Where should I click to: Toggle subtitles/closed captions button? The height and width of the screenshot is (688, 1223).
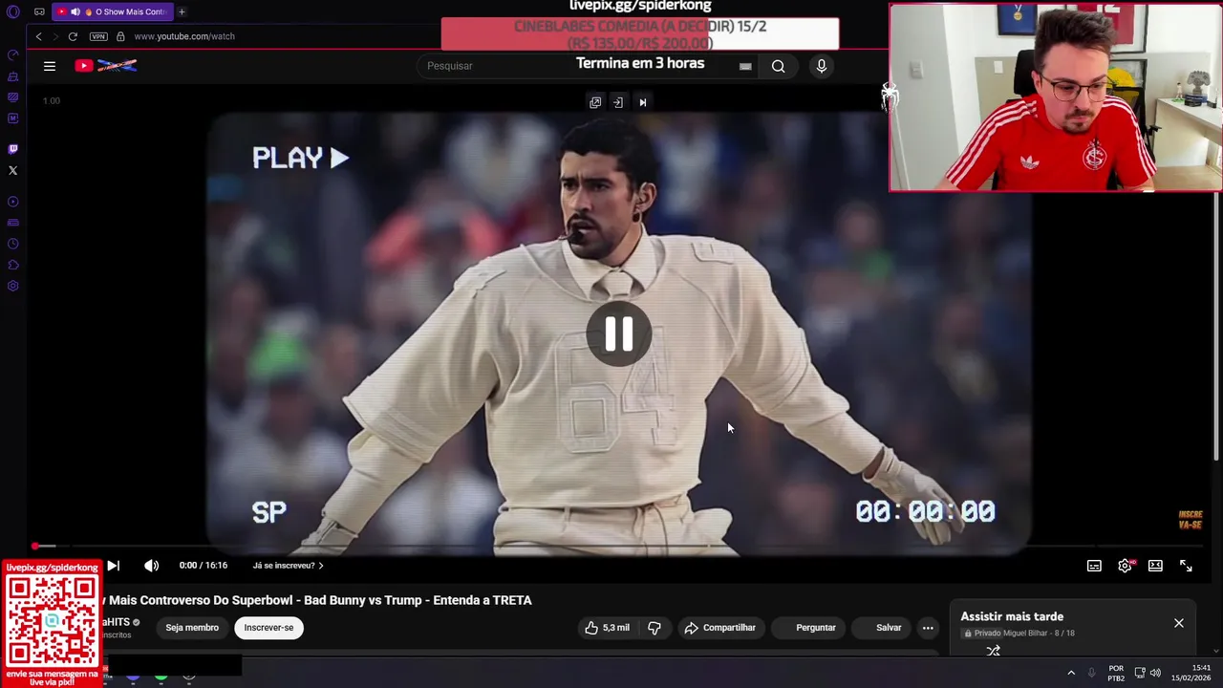[1094, 566]
